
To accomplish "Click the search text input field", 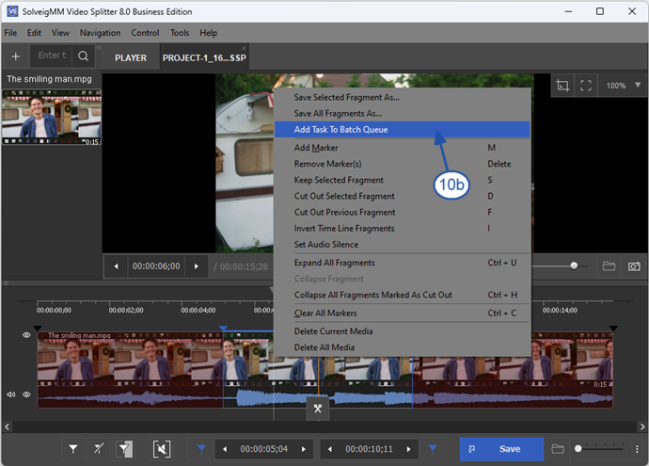I will coord(52,56).
